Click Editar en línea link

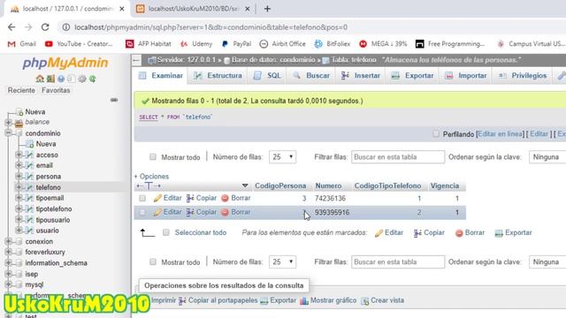500,134
